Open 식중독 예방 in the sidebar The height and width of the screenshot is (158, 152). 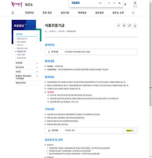(x=21, y=55)
